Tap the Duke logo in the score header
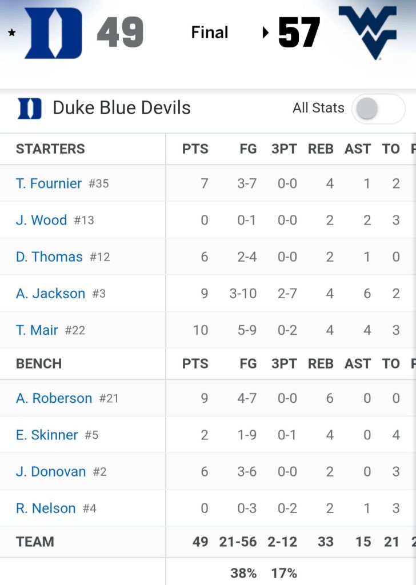416x585 pixels. pyautogui.click(x=53, y=33)
